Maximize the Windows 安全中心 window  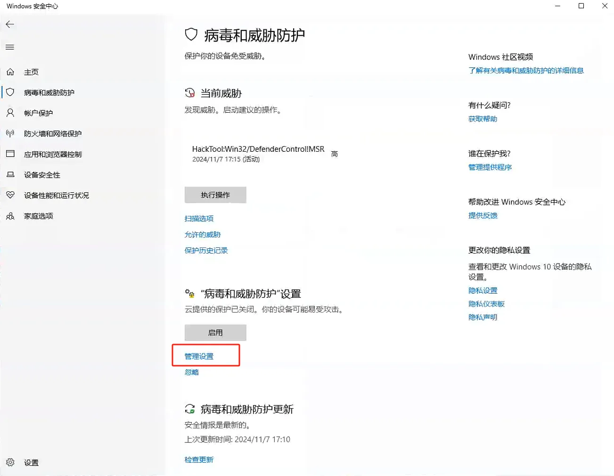[x=581, y=6]
